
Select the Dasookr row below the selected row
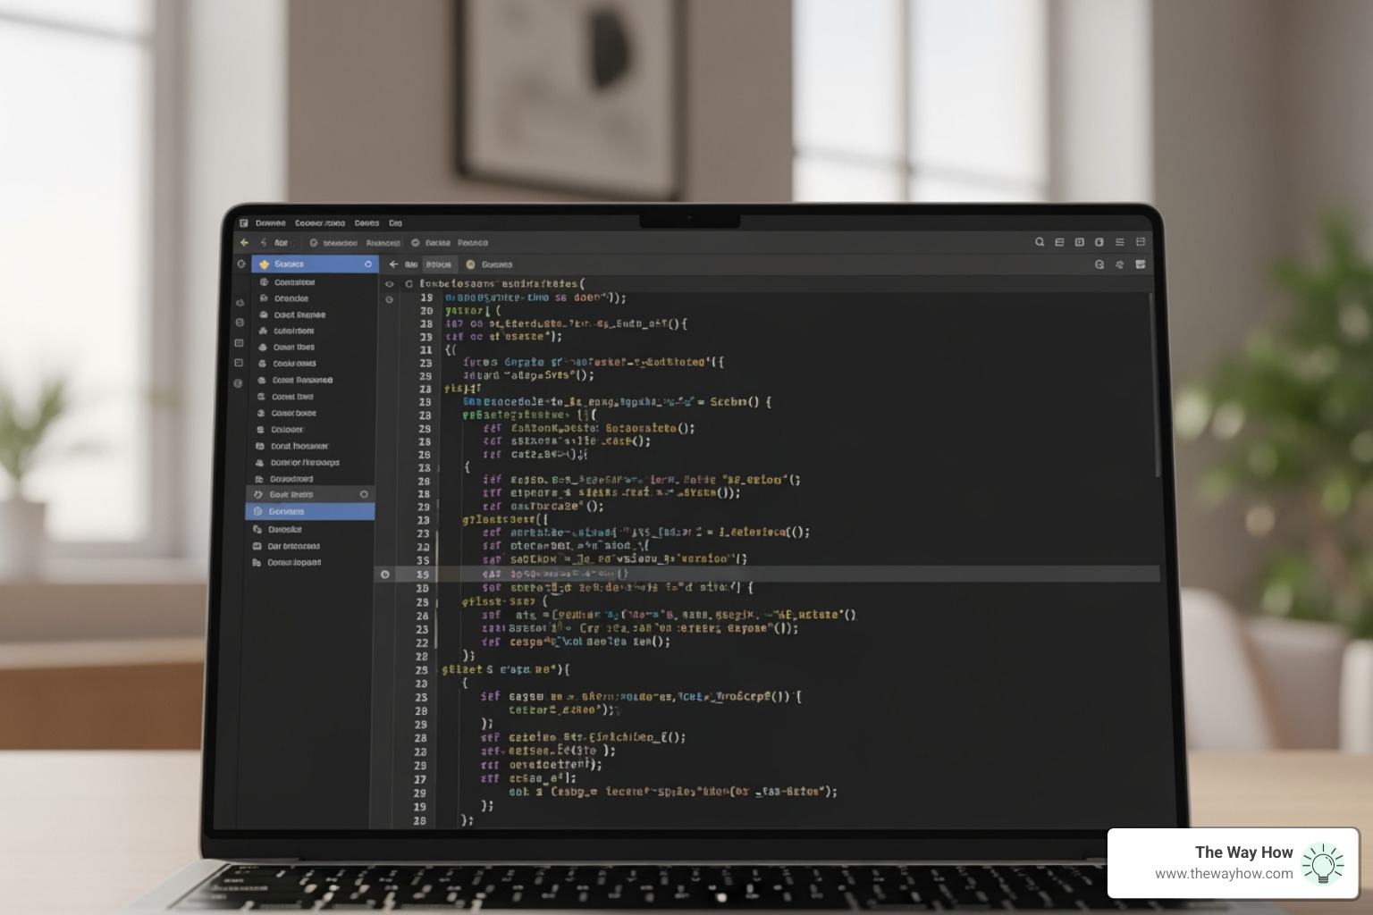[x=310, y=529]
